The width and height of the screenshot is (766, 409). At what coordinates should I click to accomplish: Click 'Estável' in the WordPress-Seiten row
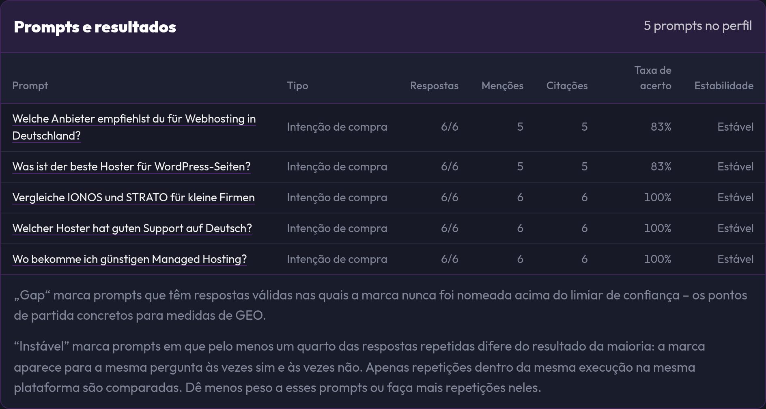pos(735,167)
